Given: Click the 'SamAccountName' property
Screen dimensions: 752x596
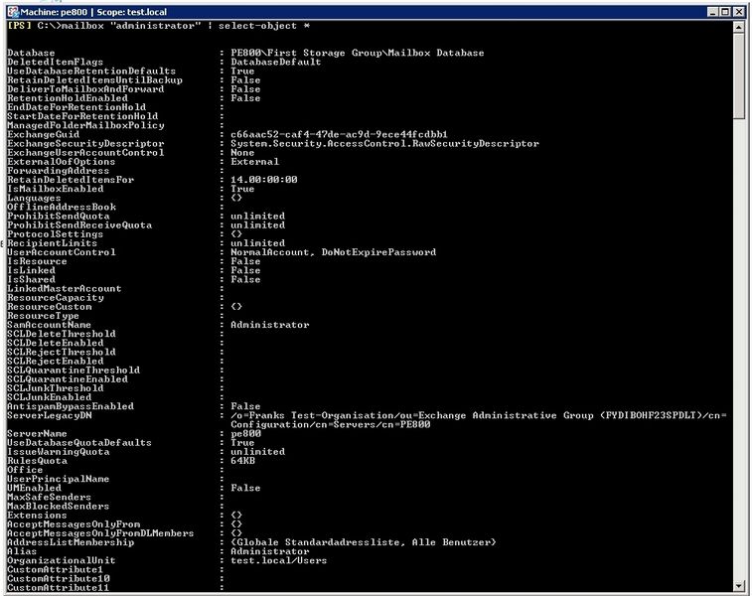Looking at the screenshot, I should (x=49, y=325).
